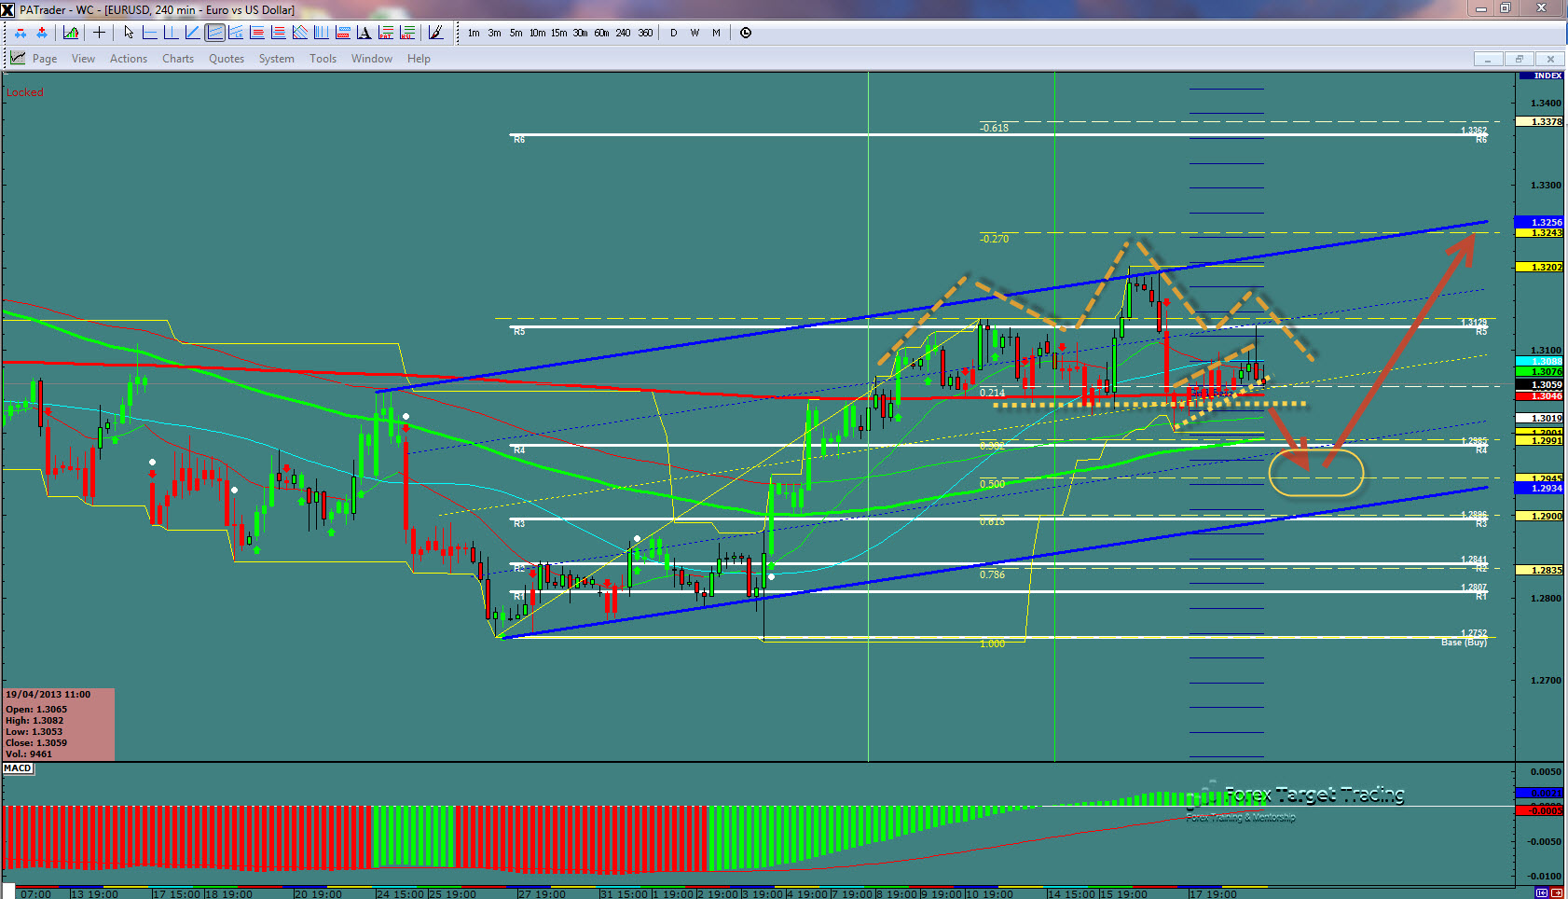Click the blue 1.3256 price axis label
Screen dimensions: 1568x899
[1541, 222]
